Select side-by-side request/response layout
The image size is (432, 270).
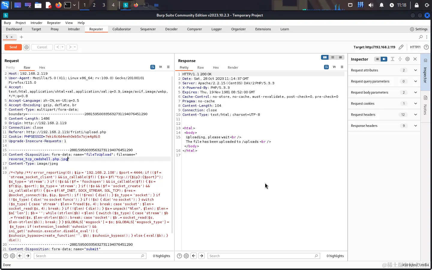pyautogui.click(x=325, y=57)
